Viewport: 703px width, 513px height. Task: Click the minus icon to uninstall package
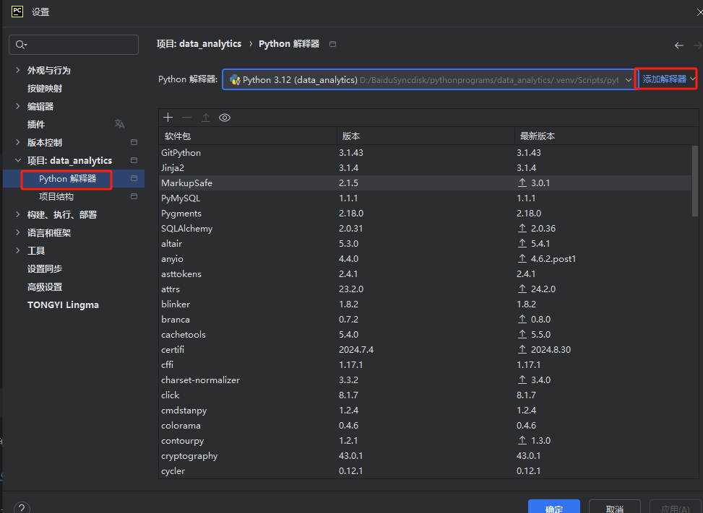[x=187, y=118]
